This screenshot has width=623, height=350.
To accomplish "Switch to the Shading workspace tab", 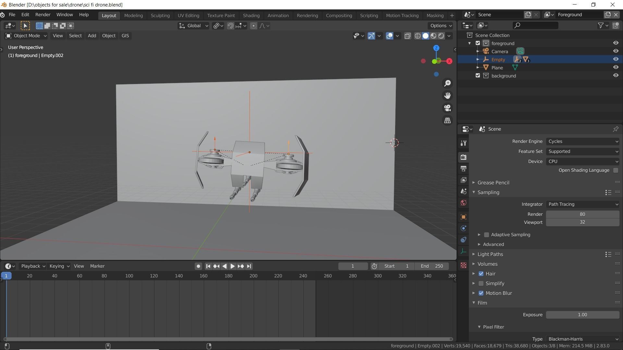I will point(251,16).
